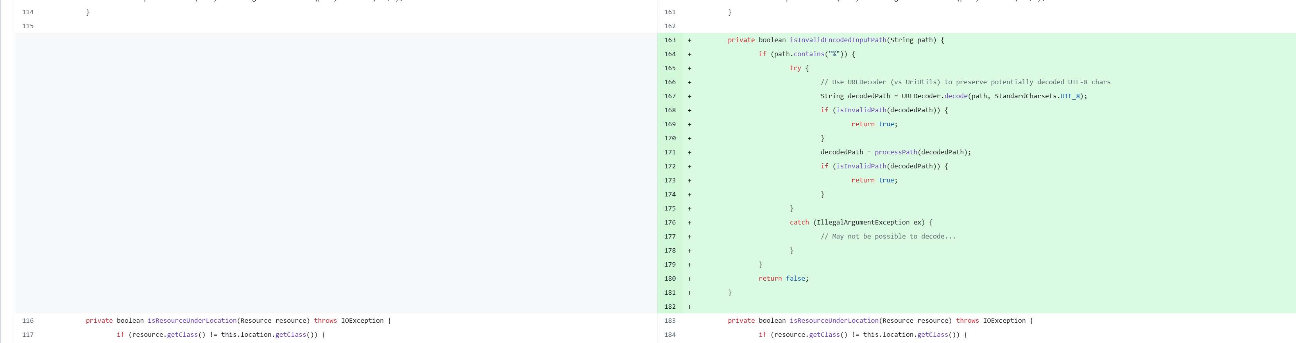Select line number 115 in the left pane

tap(28, 26)
